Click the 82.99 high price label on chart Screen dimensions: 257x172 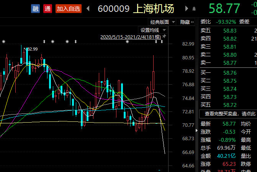point(32,49)
